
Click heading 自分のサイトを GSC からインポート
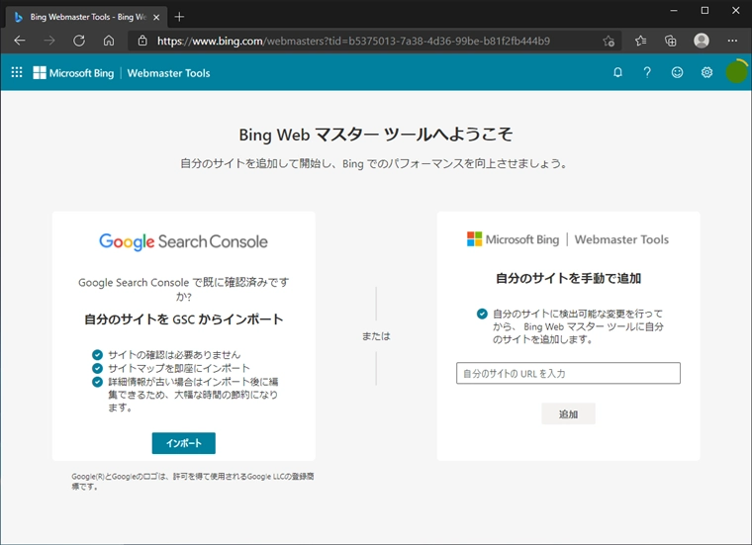click(184, 319)
